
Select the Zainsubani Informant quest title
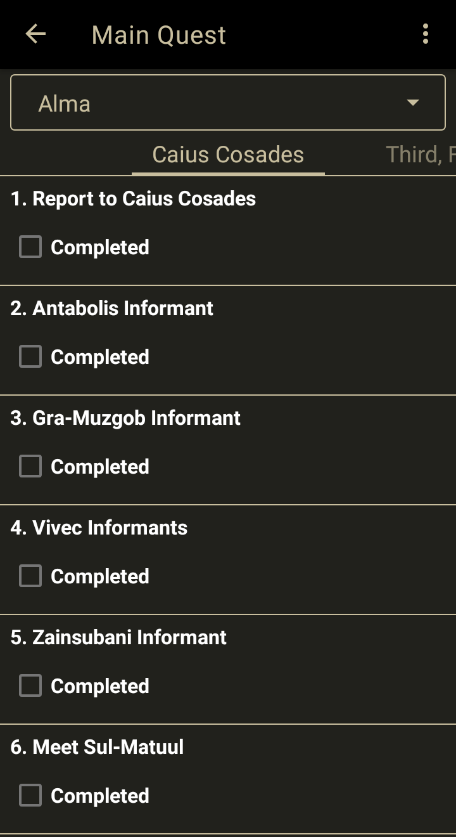[x=118, y=637]
